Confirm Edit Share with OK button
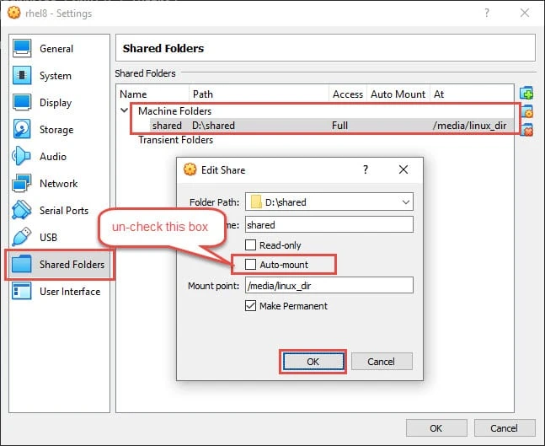This screenshot has height=446, width=545. coord(313,362)
